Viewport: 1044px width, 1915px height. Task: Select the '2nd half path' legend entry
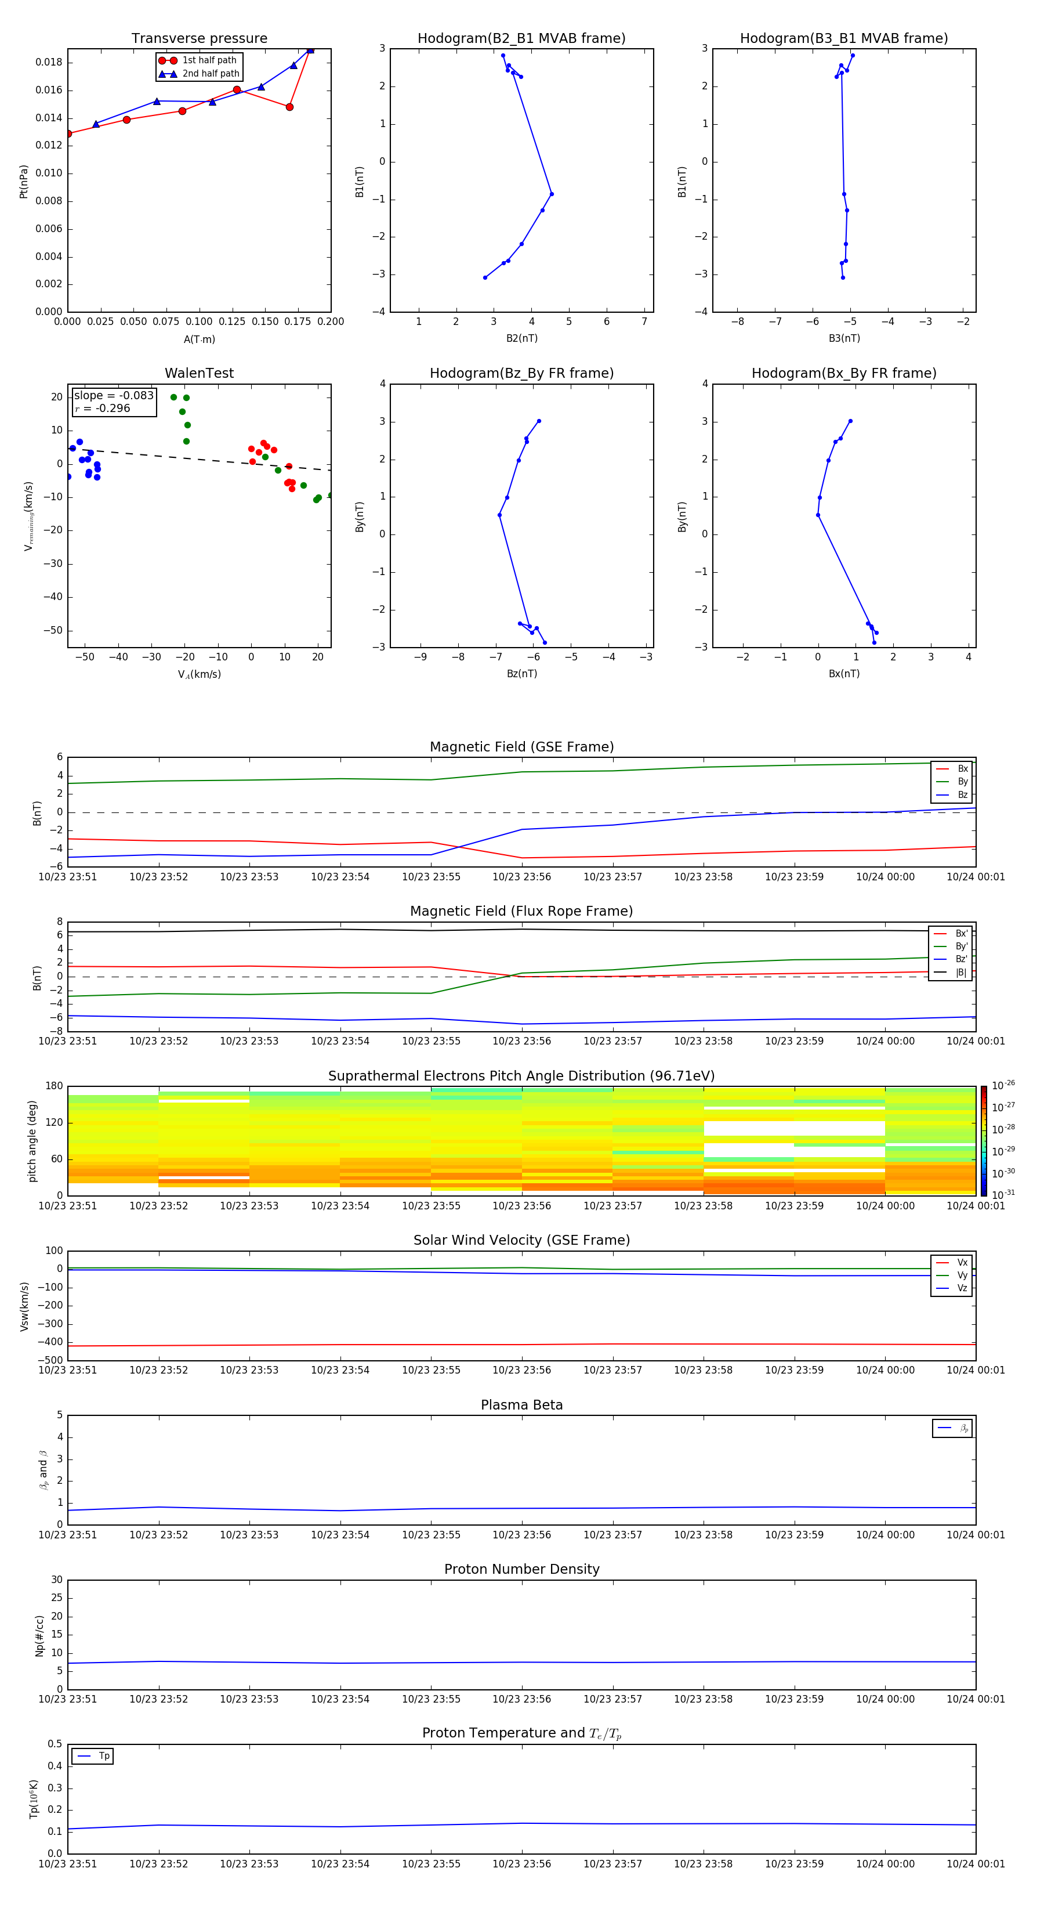tap(198, 74)
